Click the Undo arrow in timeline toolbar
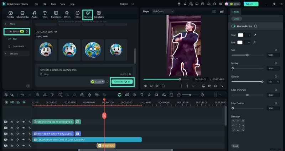This screenshot has width=285, height=151. (23, 95)
